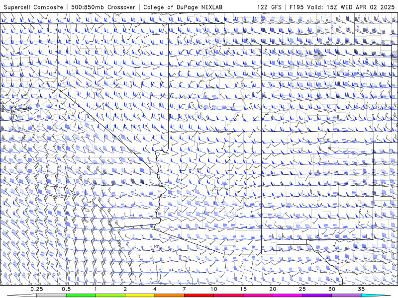Screen dimensions: 398x298
Task: Click the 'Valid: 15Z WED APR 02 2025' text
Action: [x=351, y=7]
